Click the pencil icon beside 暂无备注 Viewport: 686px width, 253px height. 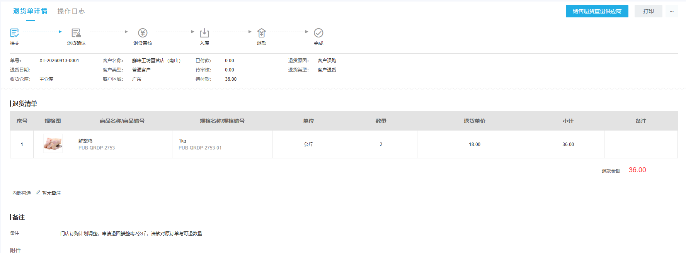(38, 193)
